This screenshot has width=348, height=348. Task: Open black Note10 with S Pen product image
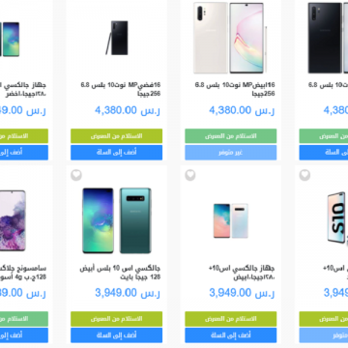point(117,38)
